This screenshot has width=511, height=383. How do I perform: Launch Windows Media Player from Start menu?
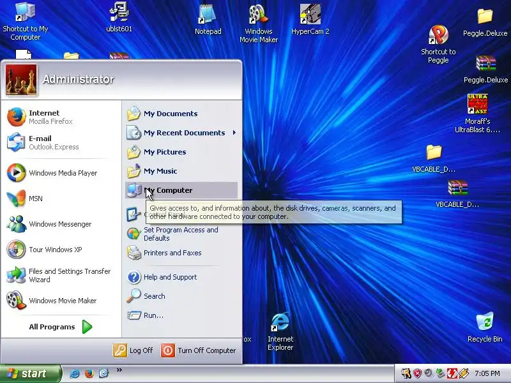pos(60,173)
